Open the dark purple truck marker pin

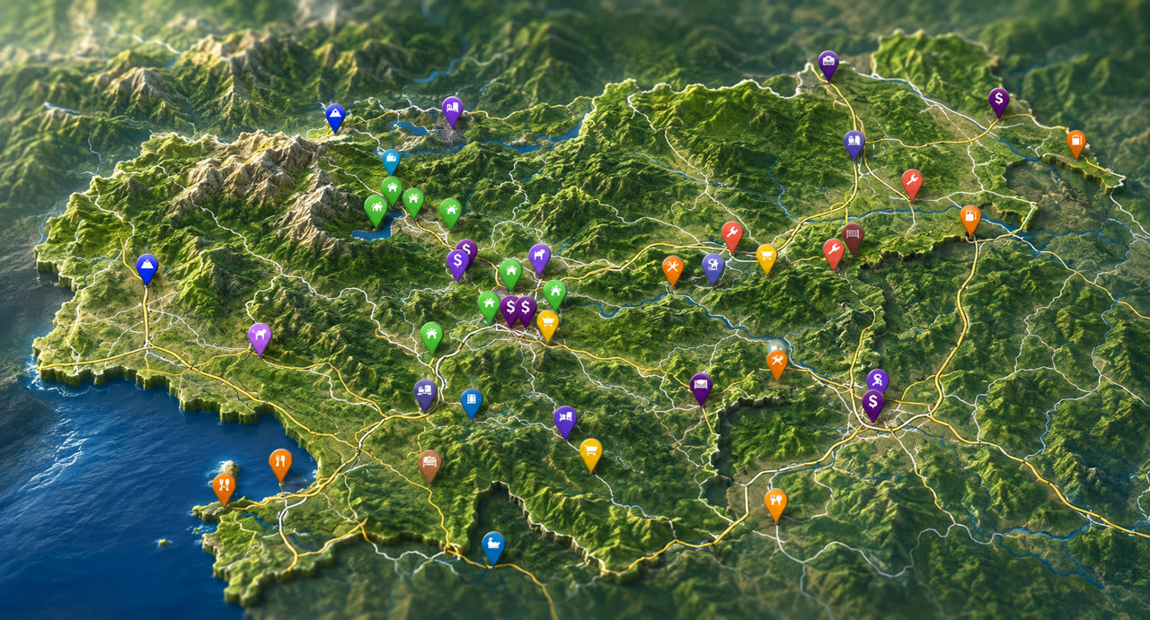(426, 394)
